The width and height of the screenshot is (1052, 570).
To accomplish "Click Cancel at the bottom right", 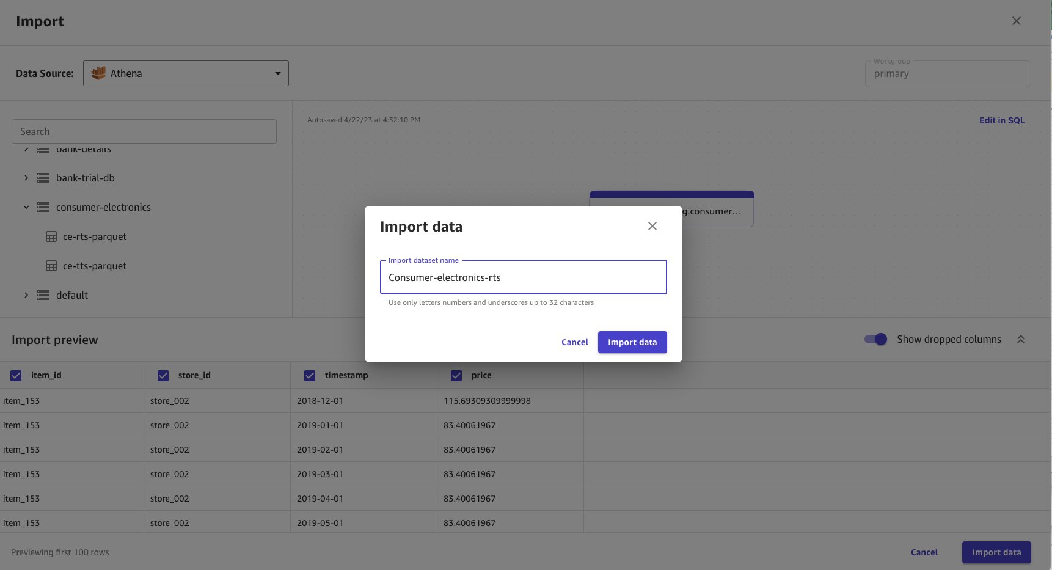I will (x=924, y=552).
